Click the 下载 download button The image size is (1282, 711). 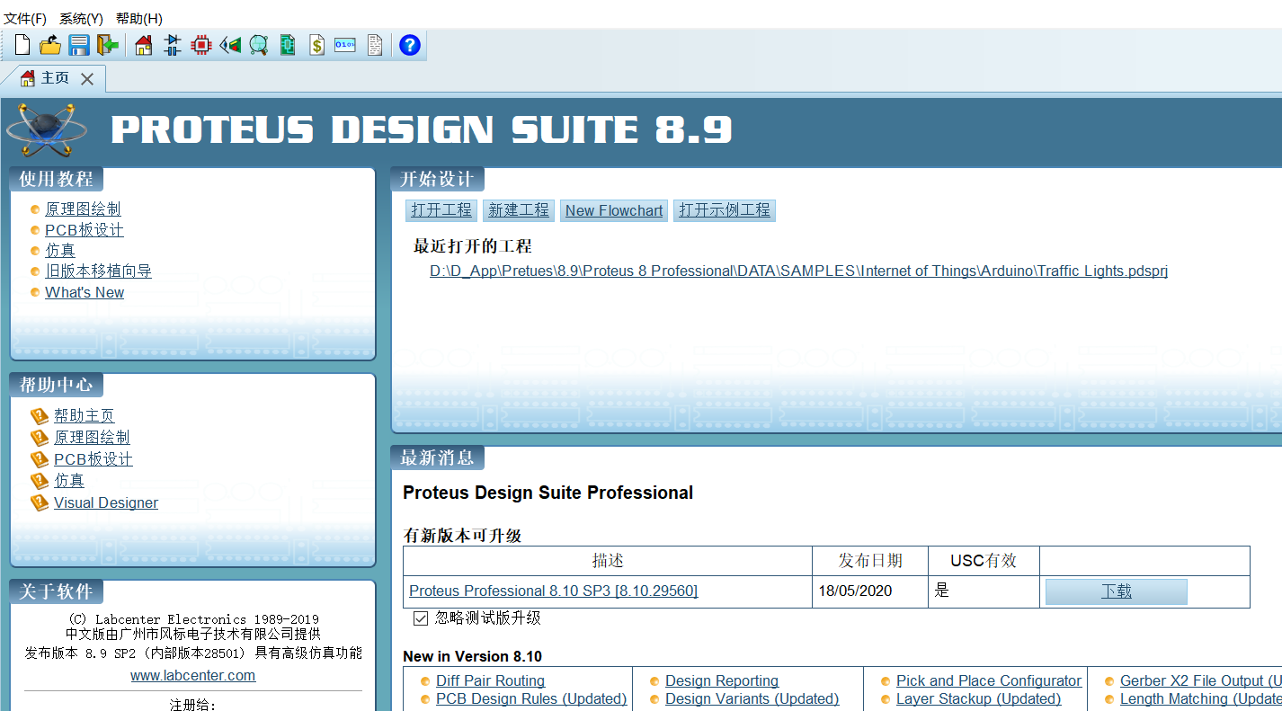point(1117,591)
